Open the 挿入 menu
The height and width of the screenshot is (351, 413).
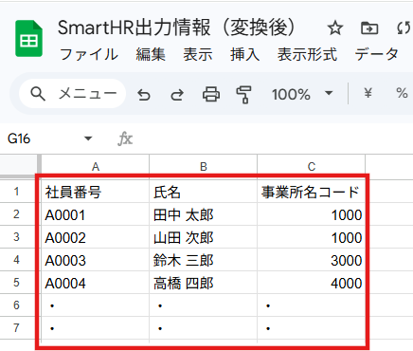[244, 54]
